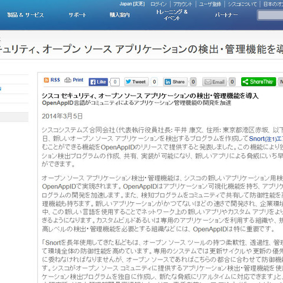
Task: Click the OpenAppID subtitle line
Action: pyautogui.click(x=136, y=103)
